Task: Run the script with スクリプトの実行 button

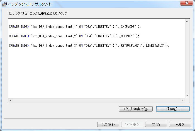Action: (136, 109)
